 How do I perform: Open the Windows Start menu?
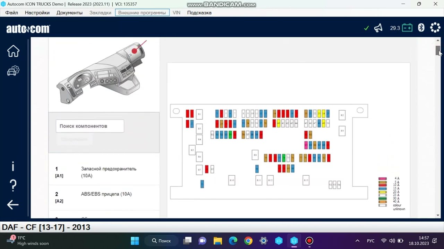coord(135,241)
